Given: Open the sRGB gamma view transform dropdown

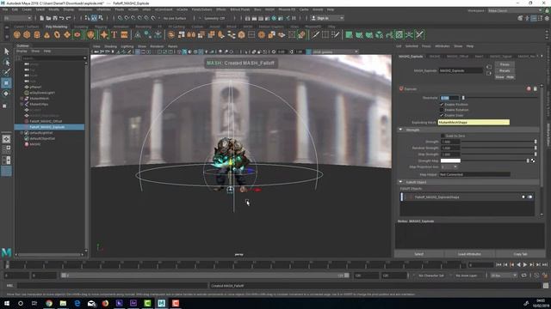Looking at the screenshot, I should coord(335,51).
